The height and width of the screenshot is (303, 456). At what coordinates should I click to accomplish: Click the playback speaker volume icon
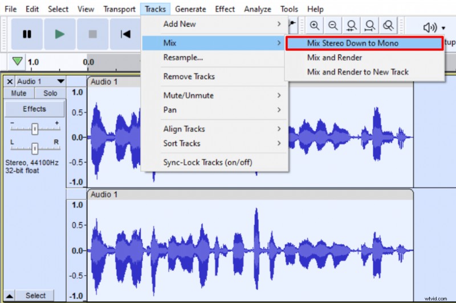click(x=430, y=27)
